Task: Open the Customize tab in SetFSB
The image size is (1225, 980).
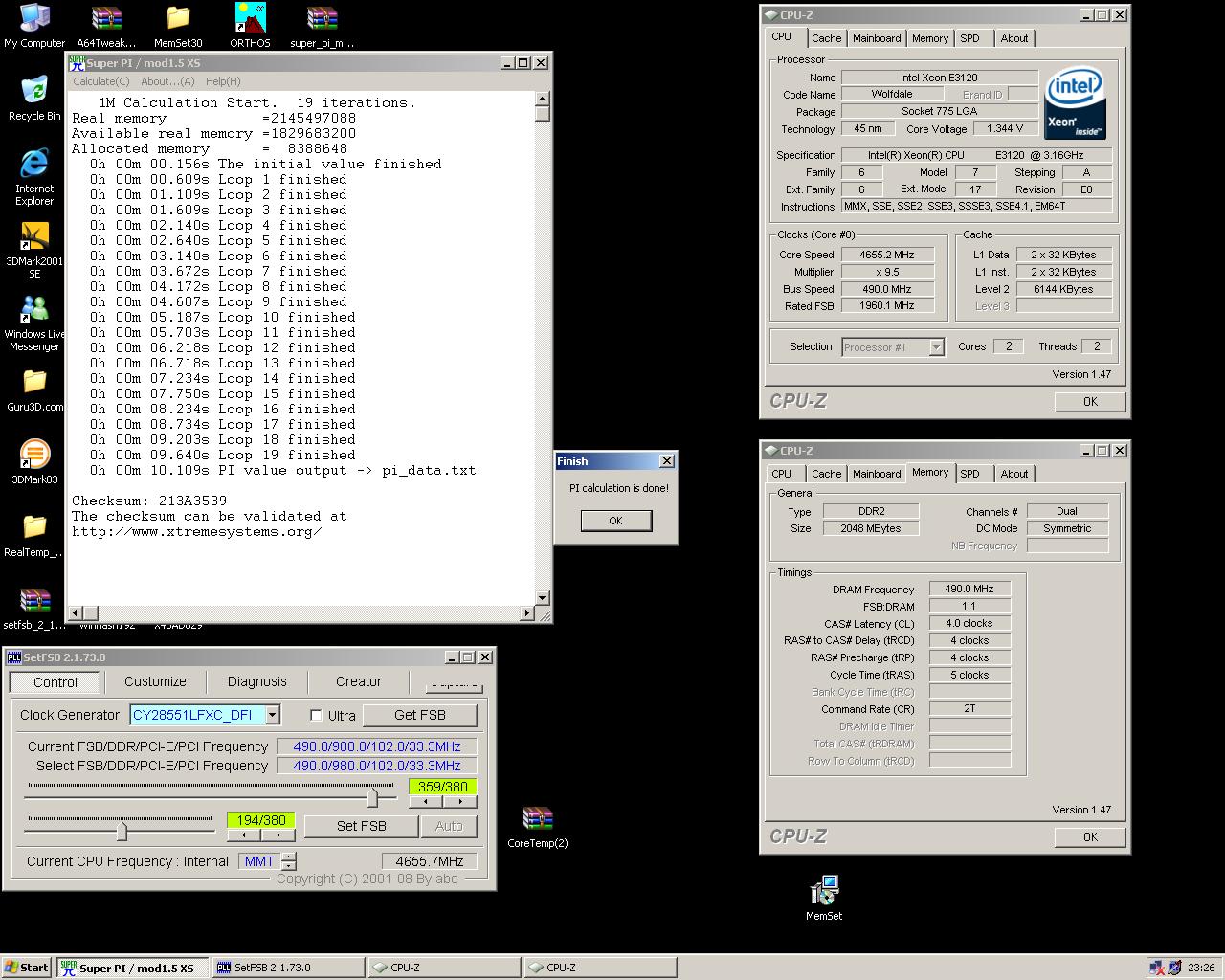Action: (155, 681)
